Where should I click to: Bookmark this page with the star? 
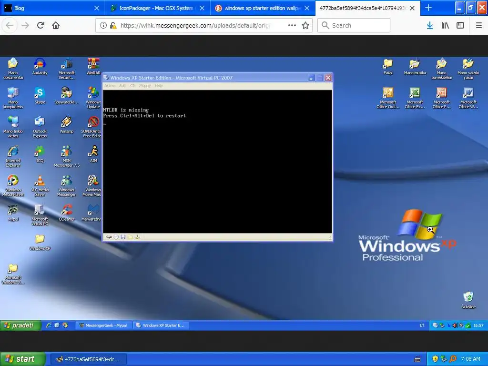(305, 26)
